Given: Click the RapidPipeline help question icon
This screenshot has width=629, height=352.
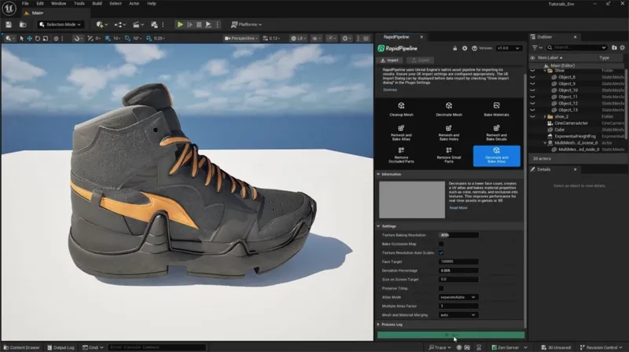Looking at the screenshot, I should 475,48.
